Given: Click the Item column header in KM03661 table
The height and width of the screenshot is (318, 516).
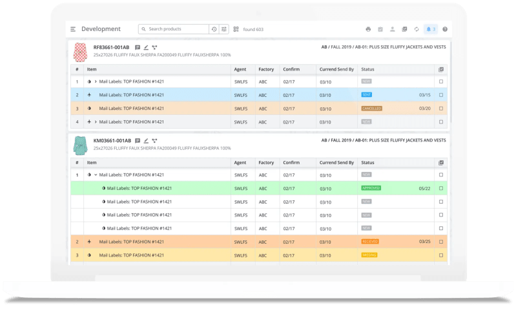Looking at the screenshot, I should 92,163.
